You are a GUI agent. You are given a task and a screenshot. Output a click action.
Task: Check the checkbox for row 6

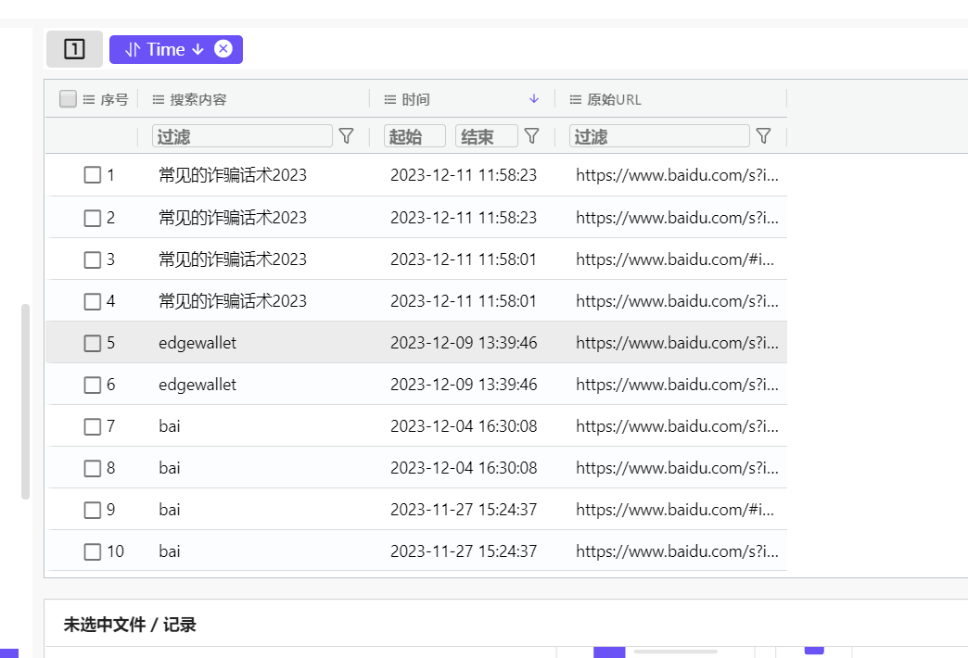[x=93, y=386]
